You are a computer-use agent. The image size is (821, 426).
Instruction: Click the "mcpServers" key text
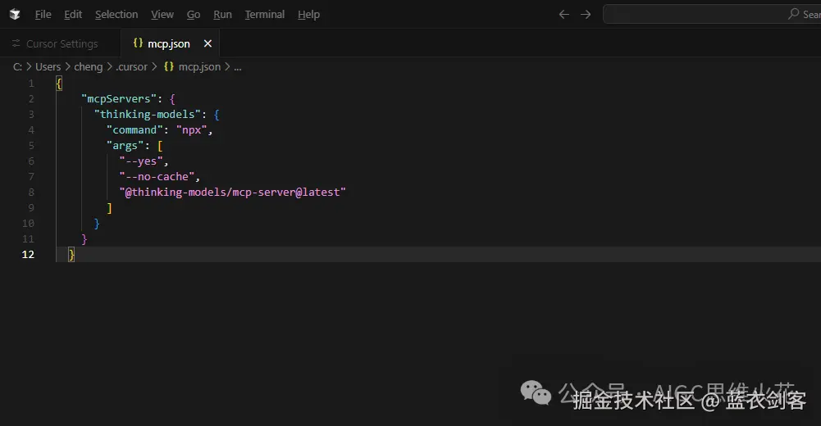(x=119, y=99)
